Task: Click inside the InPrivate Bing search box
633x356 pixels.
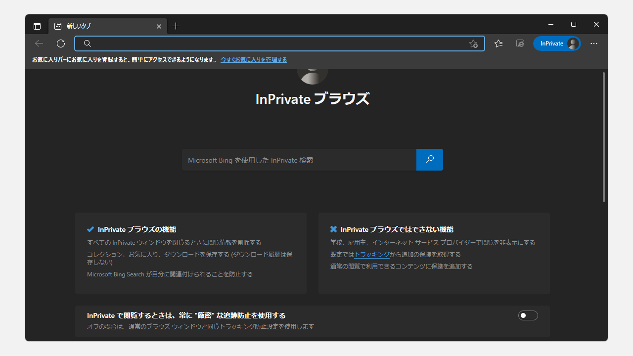Action: (x=297, y=159)
